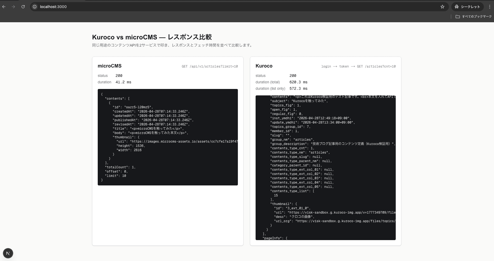This screenshot has width=494, height=261.
Task: Select the Kuroco status value 200
Action: pyautogui.click(x=293, y=76)
